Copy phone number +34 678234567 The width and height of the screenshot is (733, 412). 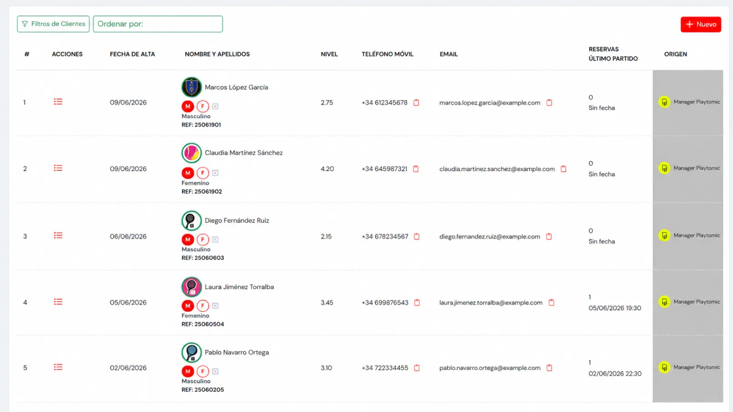pyautogui.click(x=417, y=237)
